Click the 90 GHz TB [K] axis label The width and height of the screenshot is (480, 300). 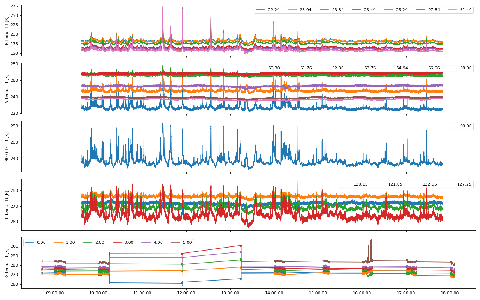pos(7,147)
